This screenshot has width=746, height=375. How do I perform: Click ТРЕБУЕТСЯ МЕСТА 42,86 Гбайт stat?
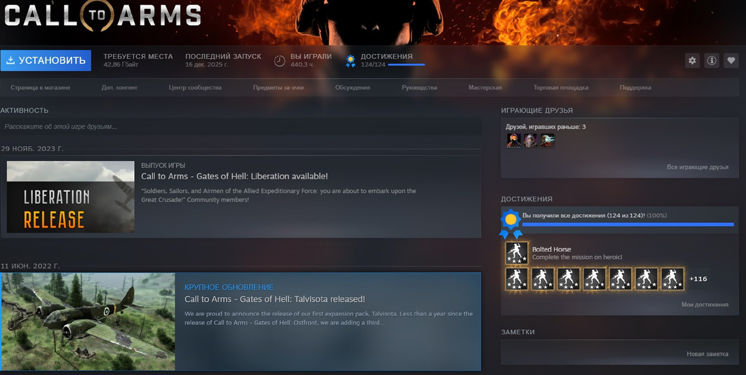[x=138, y=60]
